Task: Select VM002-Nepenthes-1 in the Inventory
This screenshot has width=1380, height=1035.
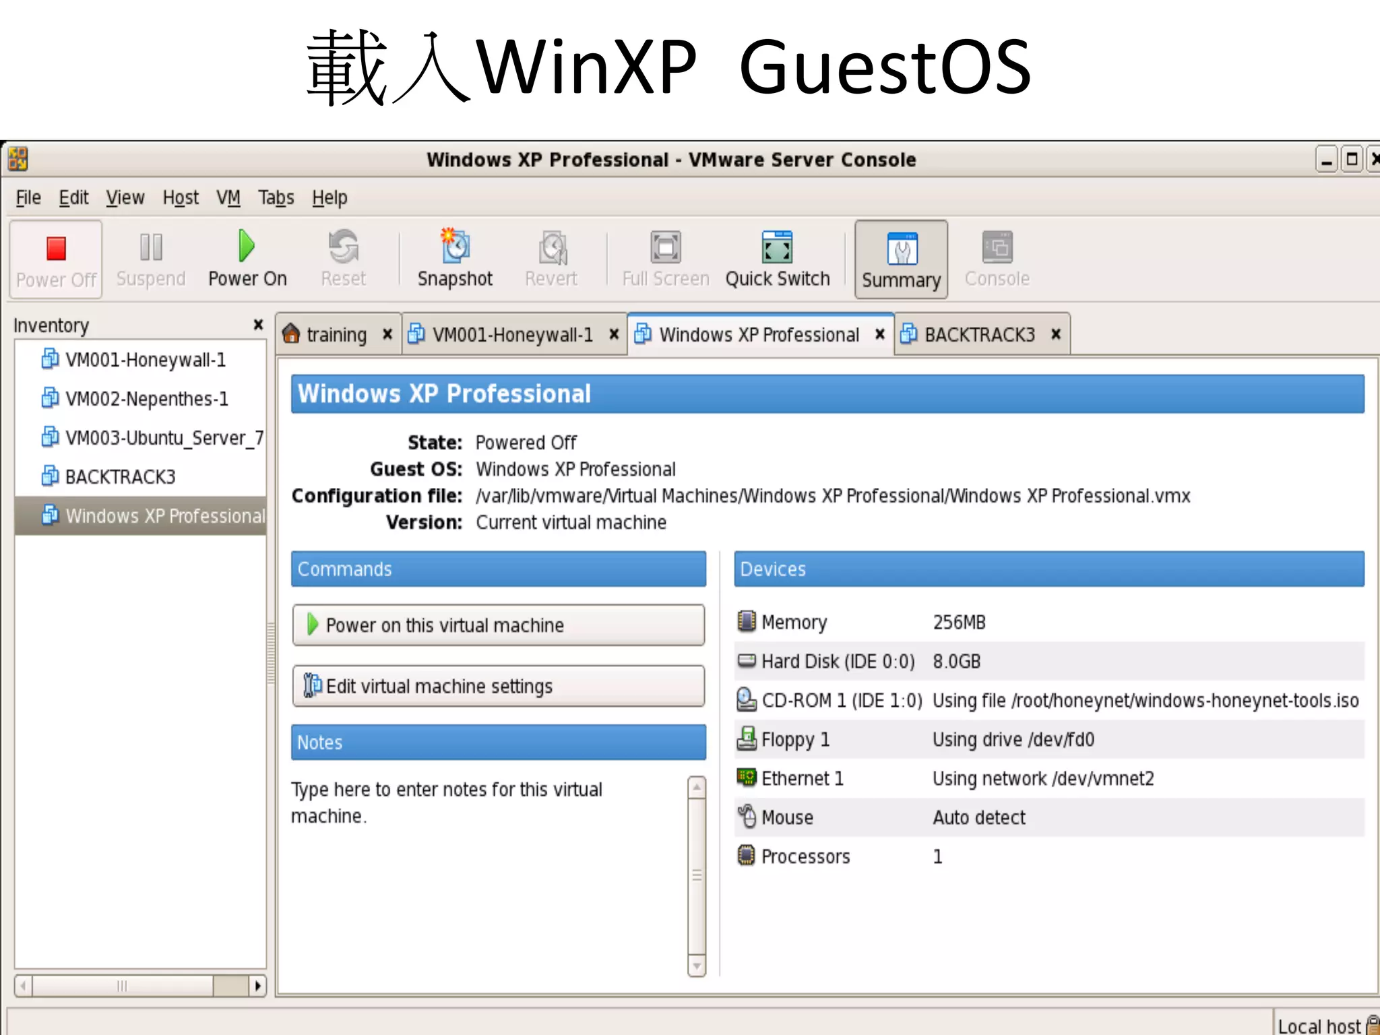Action: pos(141,399)
